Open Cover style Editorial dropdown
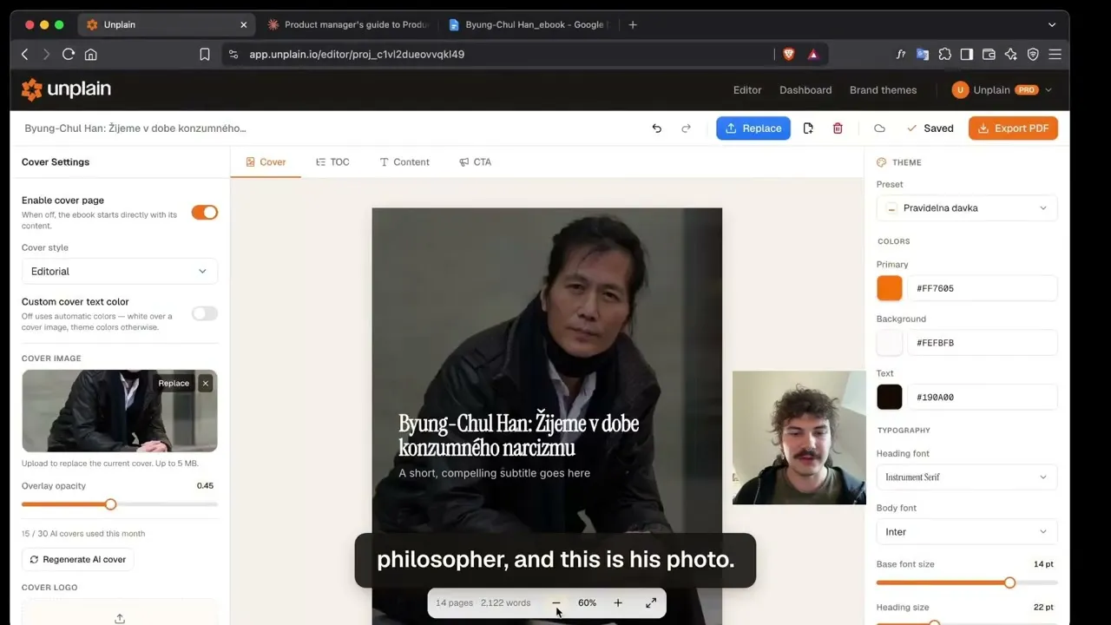The image size is (1111, 625). tap(120, 271)
